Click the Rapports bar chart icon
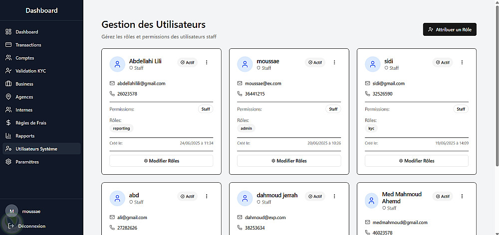499x235 pixels. tap(8, 135)
